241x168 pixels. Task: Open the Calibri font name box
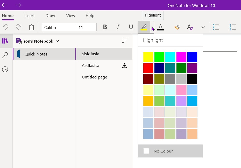[x=59, y=27]
